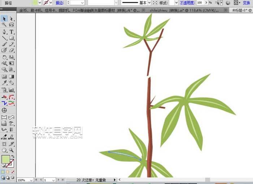Select the black arrow Selection tool
The image size is (253, 184).
point(4,18)
